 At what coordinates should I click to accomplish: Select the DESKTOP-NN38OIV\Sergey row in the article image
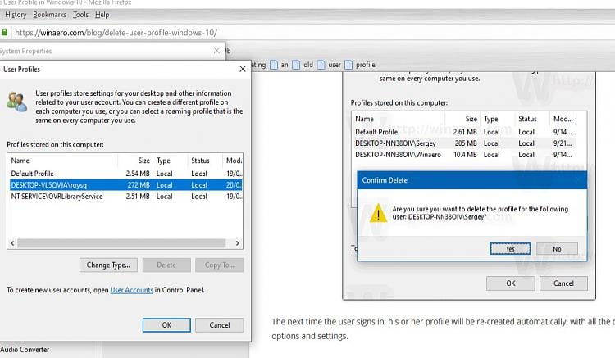(x=465, y=143)
